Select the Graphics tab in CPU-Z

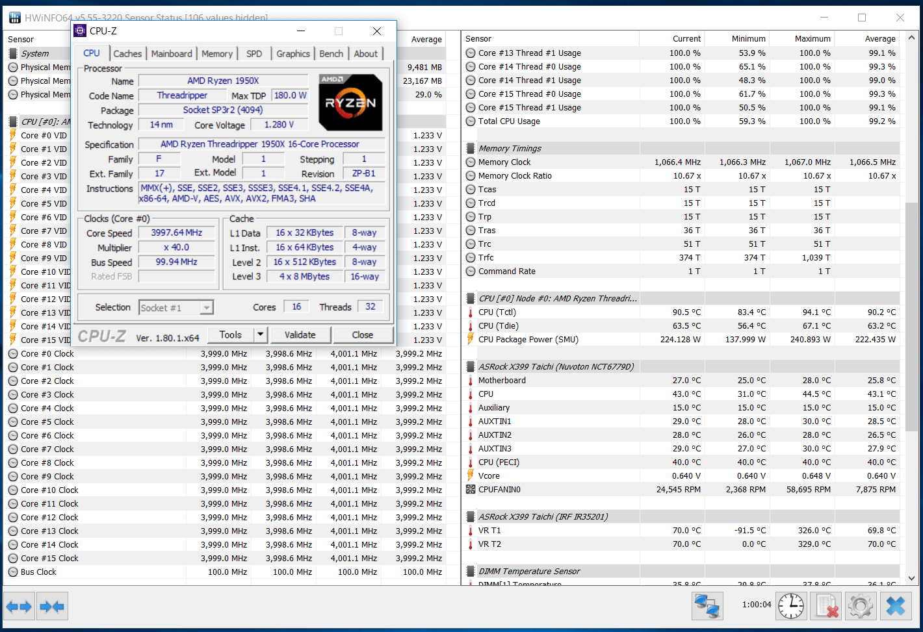pyautogui.click(x=293, y=54)
